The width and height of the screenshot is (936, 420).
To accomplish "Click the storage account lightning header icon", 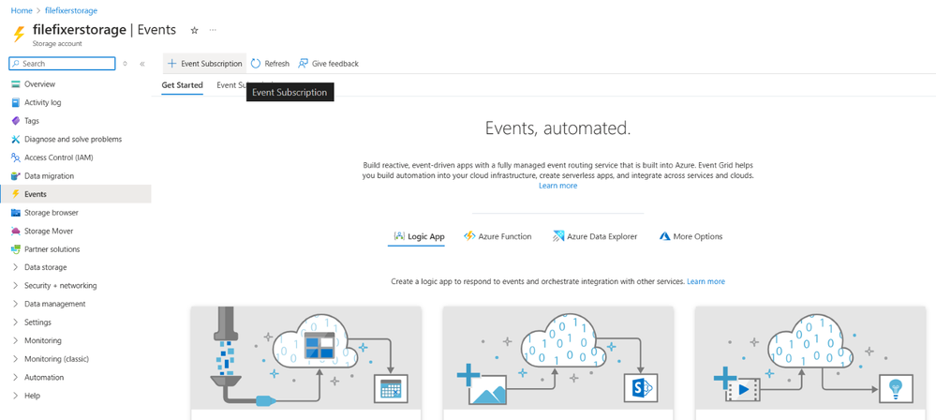I will (x=19, y=34).
